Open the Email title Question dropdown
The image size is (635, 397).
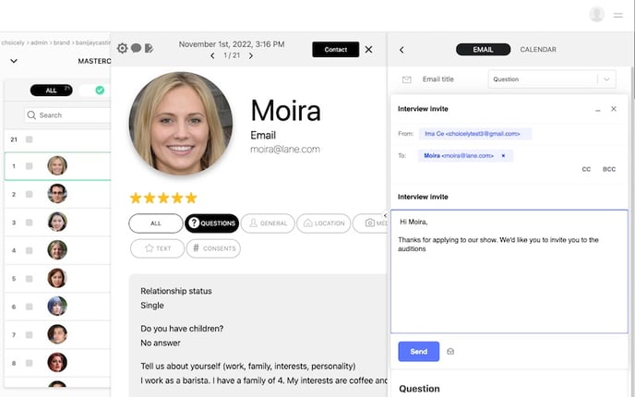pos(606,79)
